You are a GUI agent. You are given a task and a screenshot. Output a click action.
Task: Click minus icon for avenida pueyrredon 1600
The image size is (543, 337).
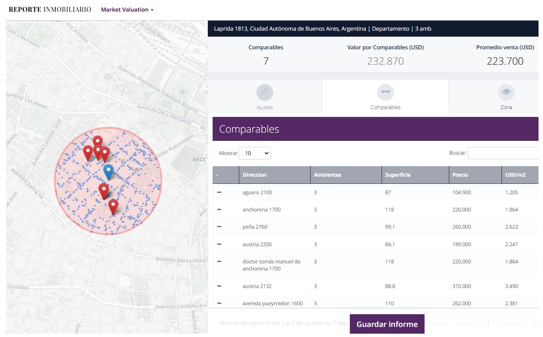pos(219,303)
